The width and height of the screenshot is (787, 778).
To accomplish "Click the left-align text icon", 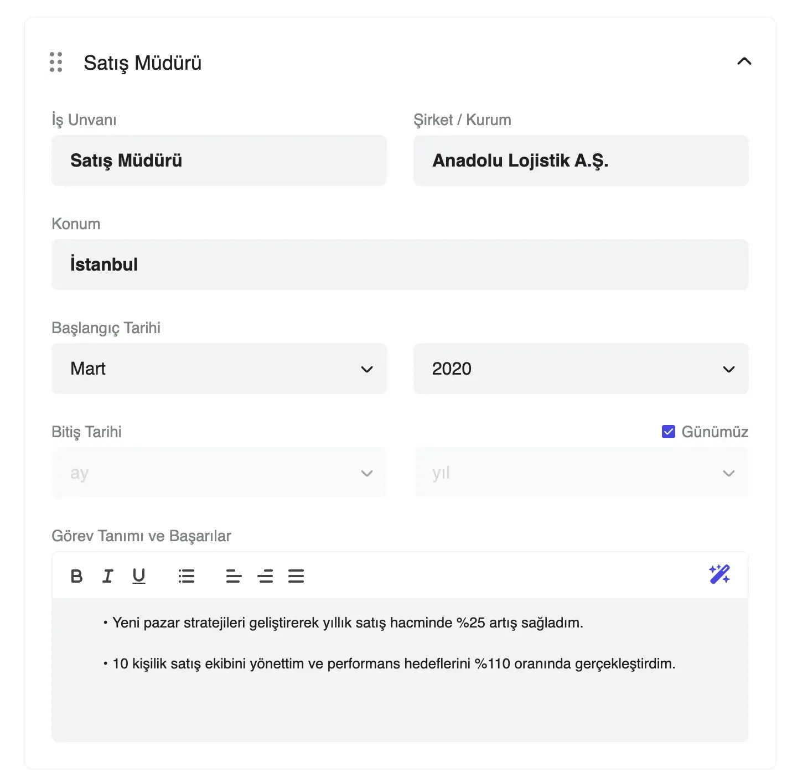I will [x=234, y=575].
